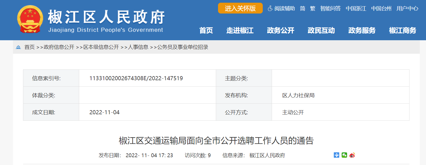Click 区本级信息公开 breadcrumb link
Screen dimensions: 426x165
point(101,47)
